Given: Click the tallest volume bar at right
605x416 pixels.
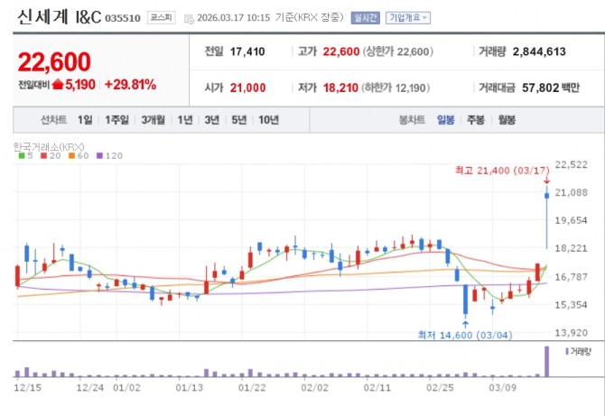Looking at the screenshot, I should [546, 361].
